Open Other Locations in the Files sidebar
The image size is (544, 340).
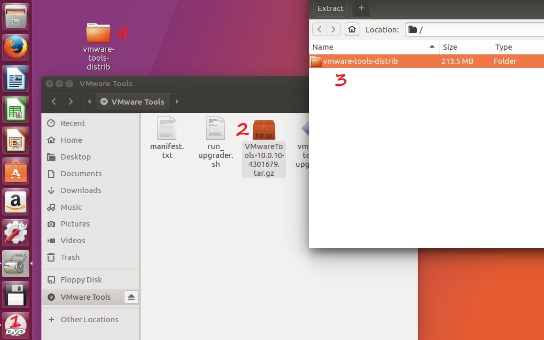(90, 320)
